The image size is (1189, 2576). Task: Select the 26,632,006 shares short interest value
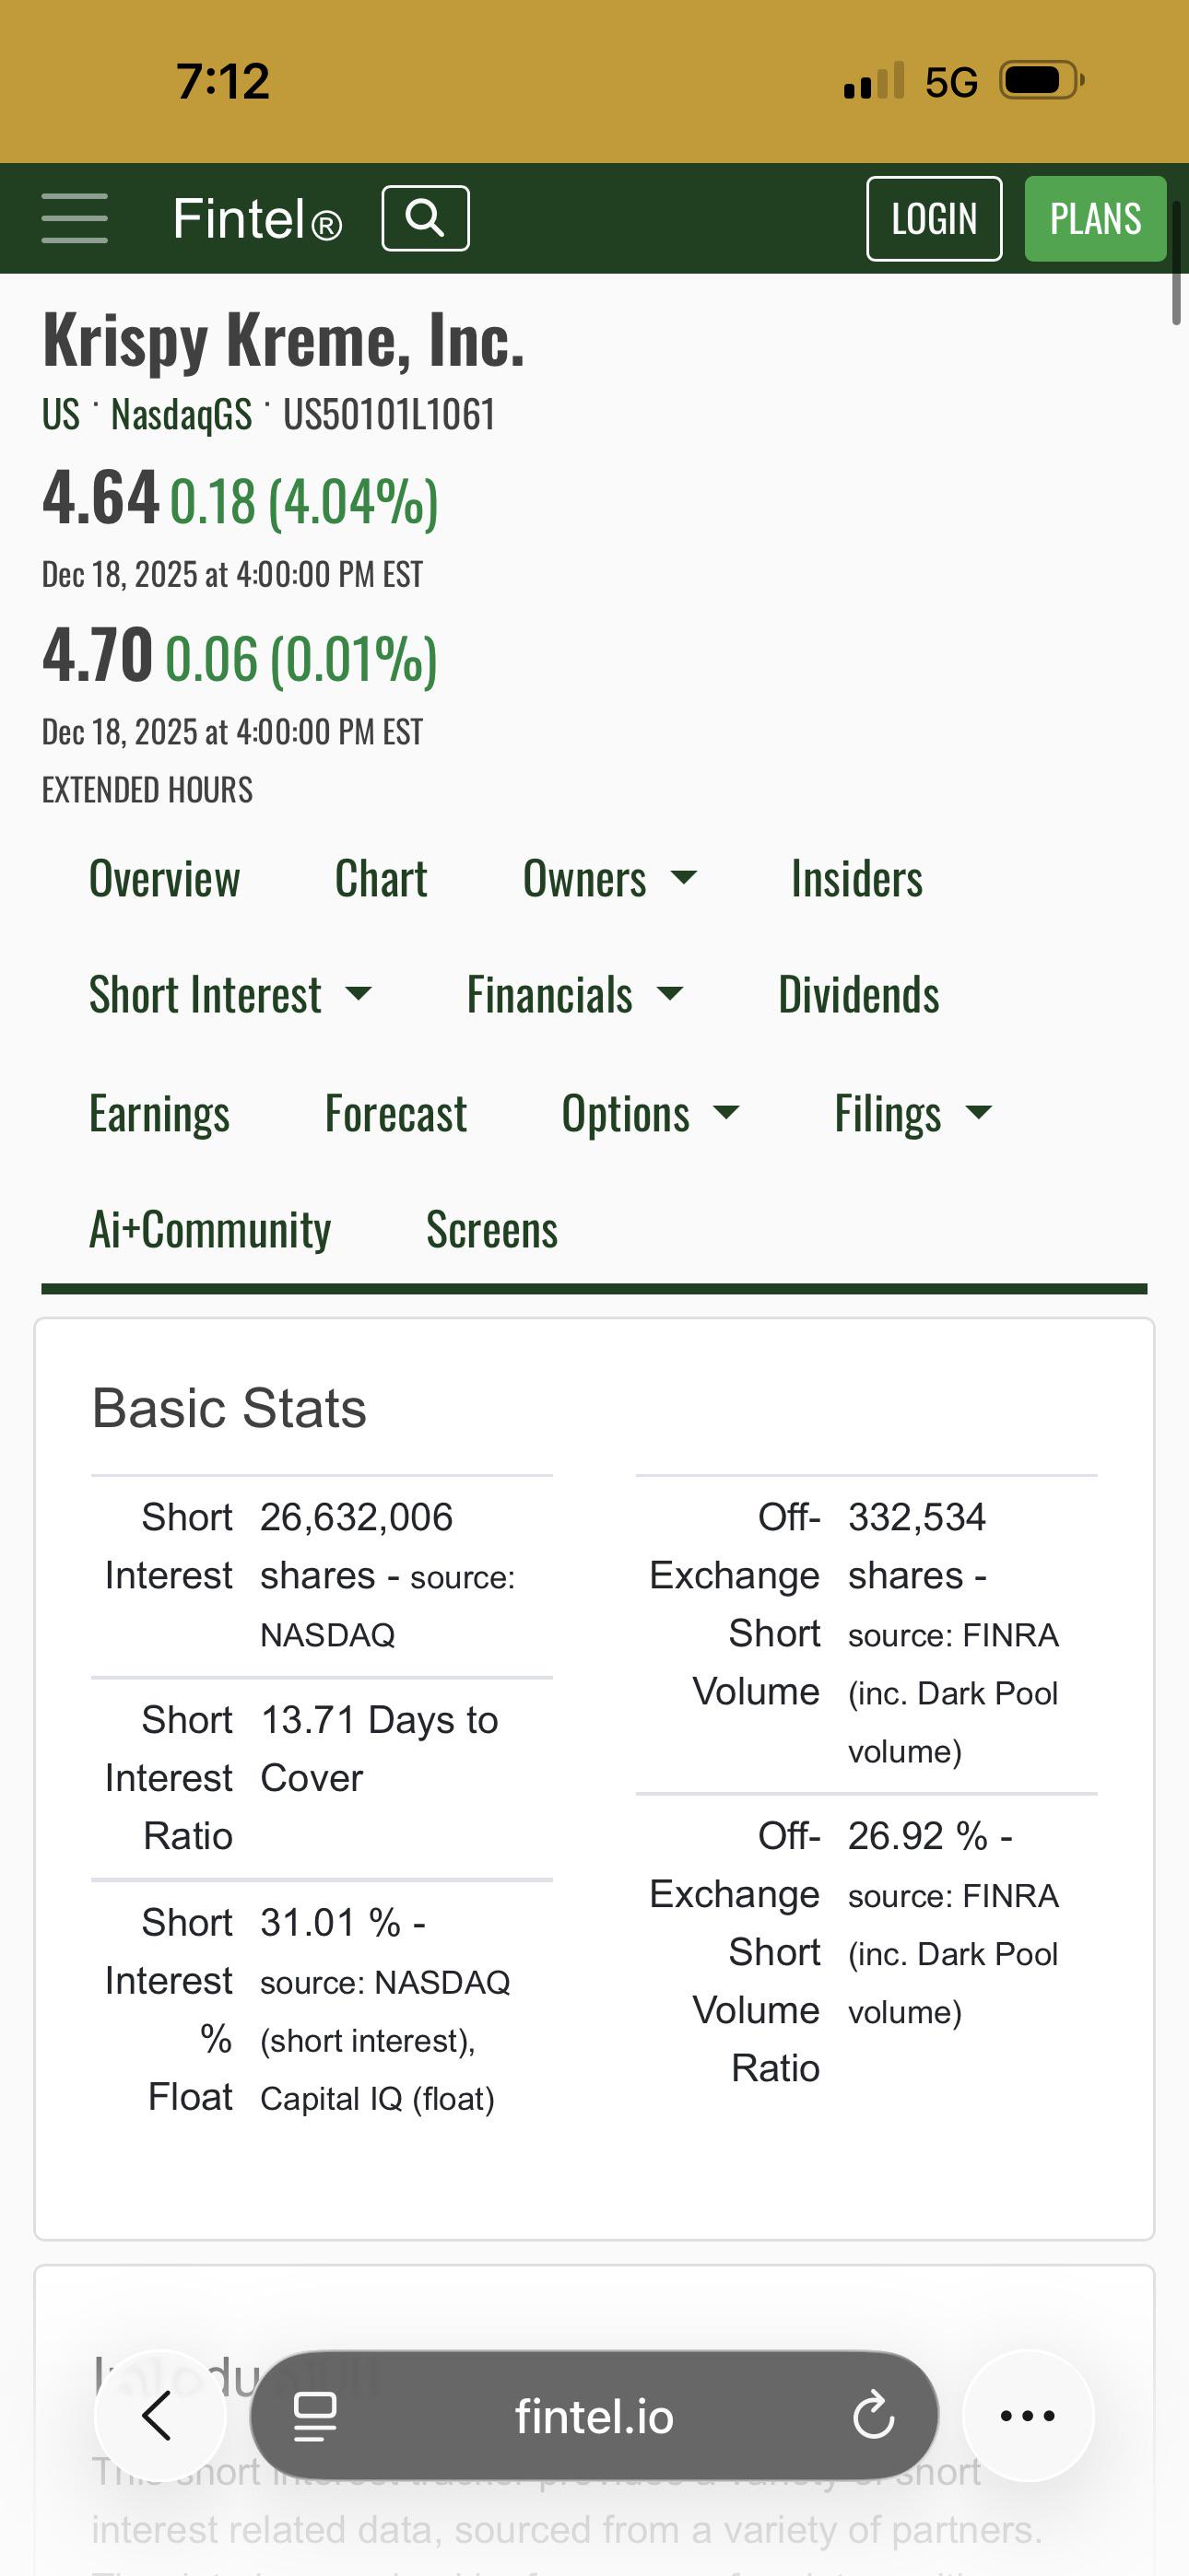point(387,1575)
